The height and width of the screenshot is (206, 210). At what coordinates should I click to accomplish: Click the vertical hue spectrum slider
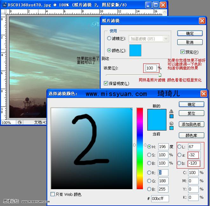click(140, 148)
